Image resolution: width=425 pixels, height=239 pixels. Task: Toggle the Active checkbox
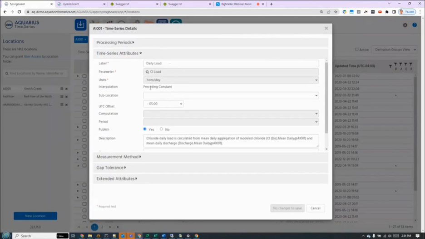pos(357,50)
